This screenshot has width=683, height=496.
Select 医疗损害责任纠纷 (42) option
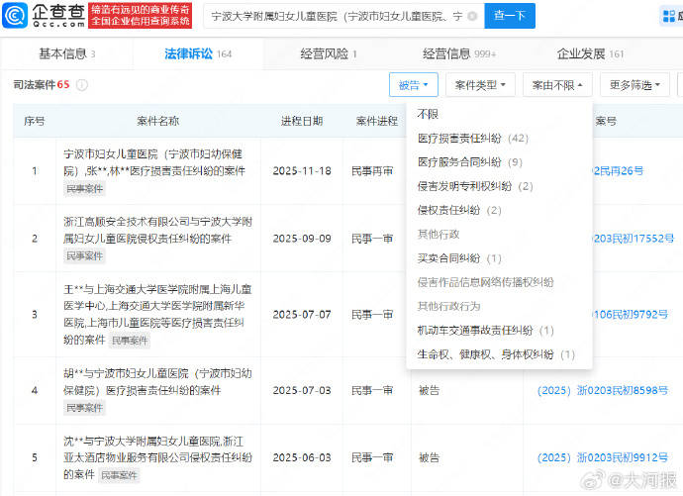pos(472,139)
